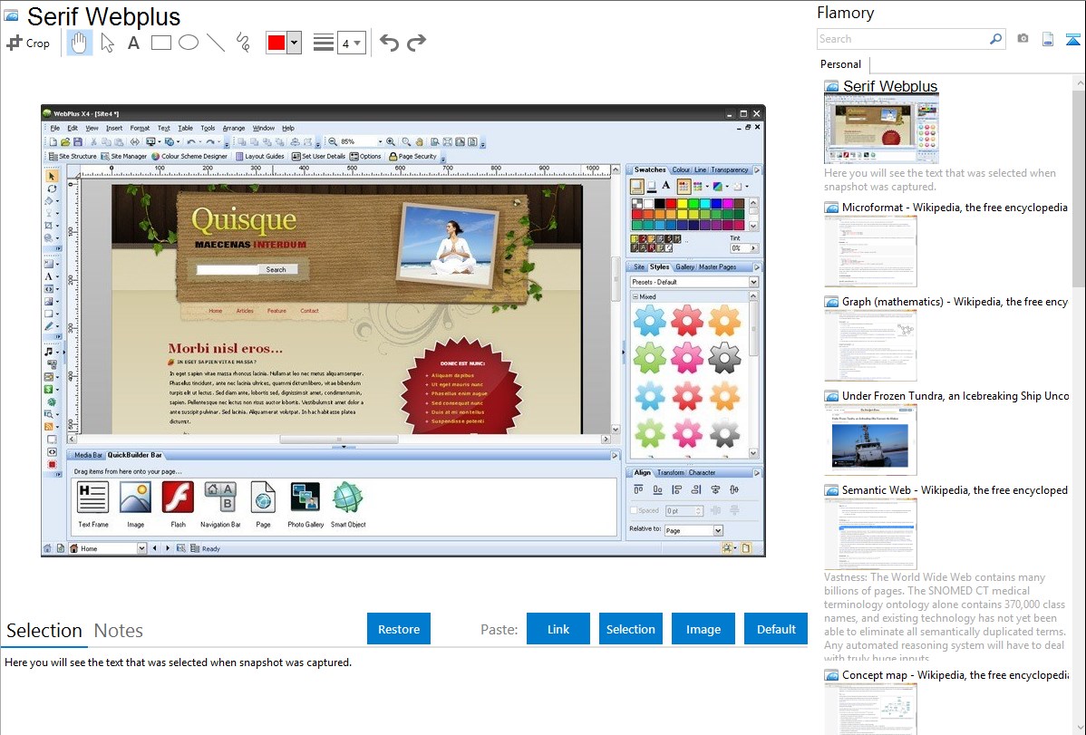The height and width of the screenshot is (735, 1086).
Task: Click the line thickness icon
Action: pos(324,43)
